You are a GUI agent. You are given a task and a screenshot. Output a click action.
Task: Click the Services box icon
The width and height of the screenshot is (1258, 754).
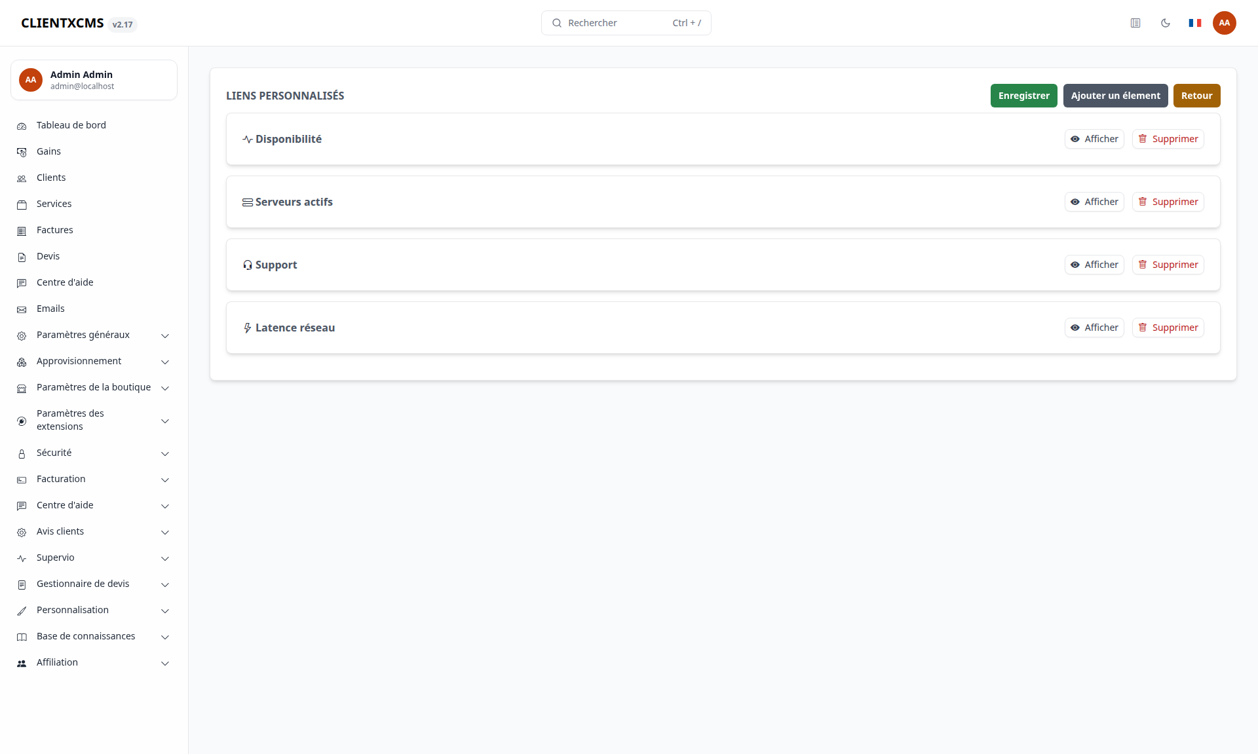pos(22,204)
